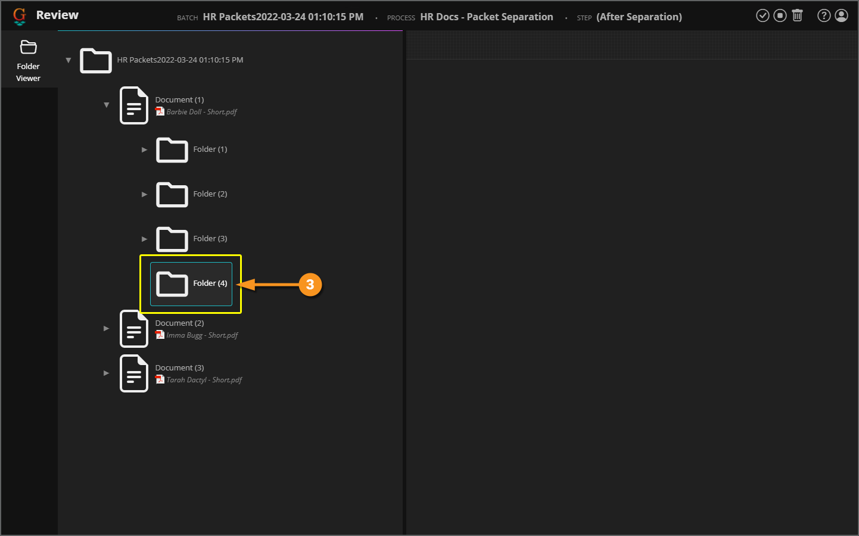This screenshot has height=536, width=859.
Task: Select the Folder (4) label
Action: [x=210, y=283]
